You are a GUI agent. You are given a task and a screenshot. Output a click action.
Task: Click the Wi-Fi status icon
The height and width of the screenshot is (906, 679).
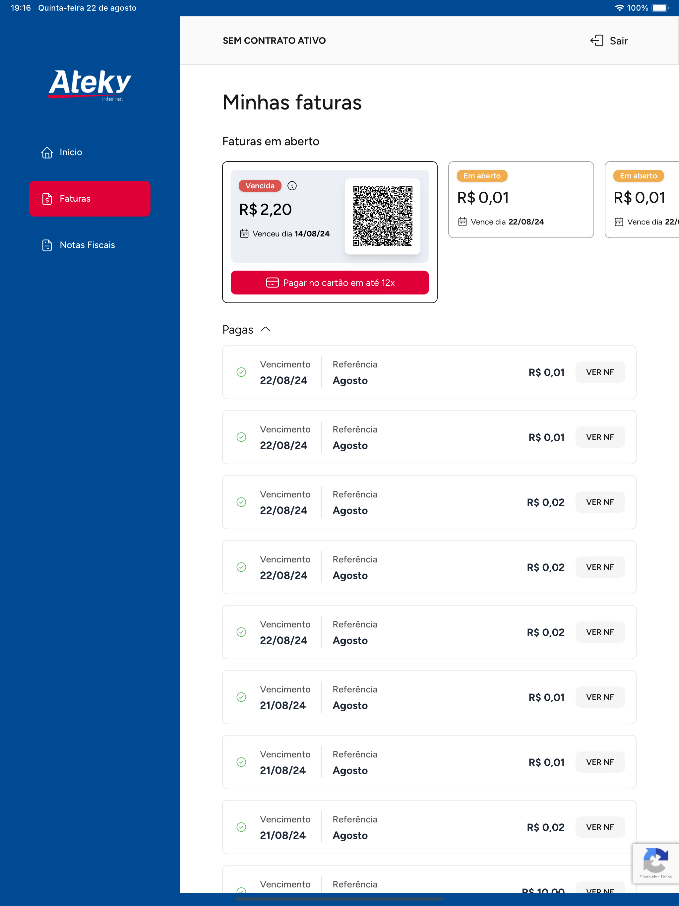(x=620, y=8)
